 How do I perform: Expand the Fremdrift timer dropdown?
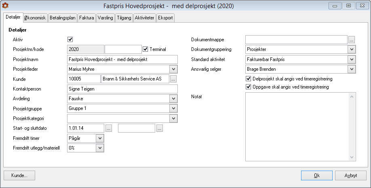tap(100, 138)
